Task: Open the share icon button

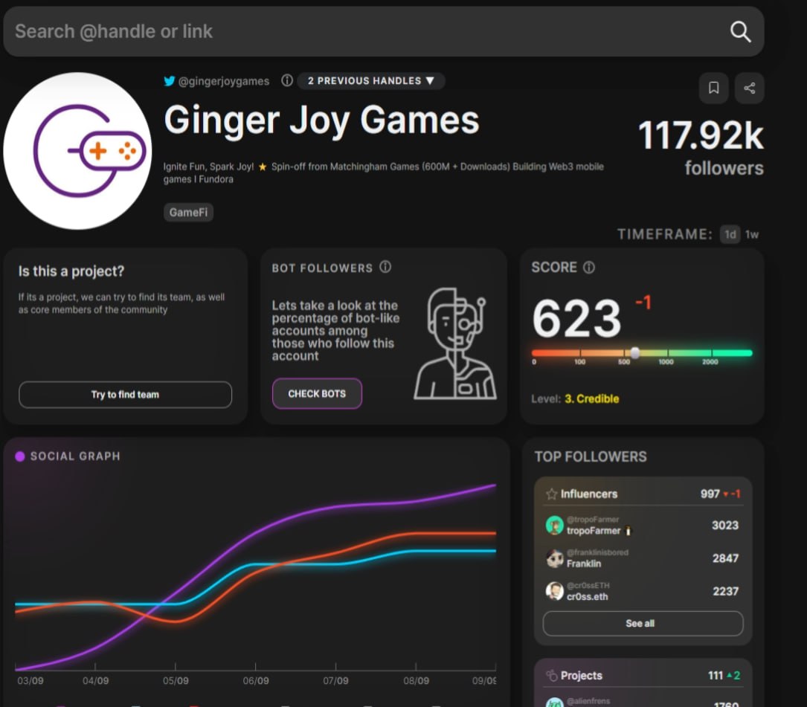Action: tap(750, 88)
